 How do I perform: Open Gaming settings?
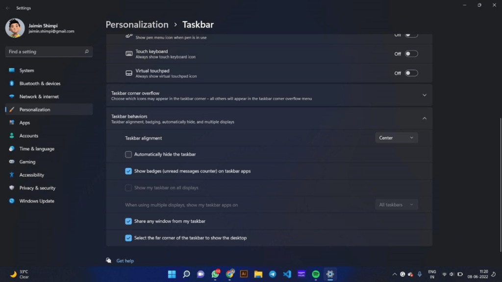pyautogui.click(x=49, y=162)
